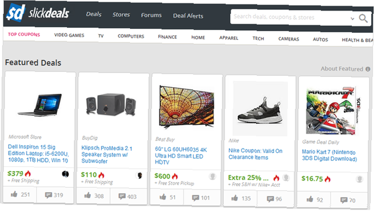Open Dell Inspiron 15 Sig Edition deal link
Screen dimensions: 374x211
pyautogui.click(x=38, y=153)
